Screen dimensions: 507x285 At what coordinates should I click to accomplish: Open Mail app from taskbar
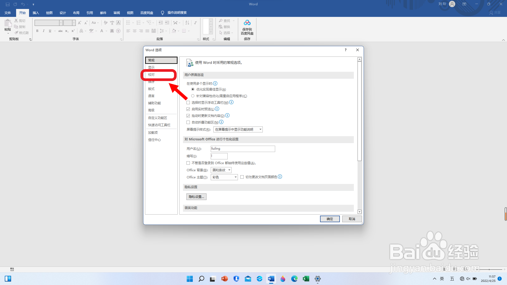click(248, 279)
